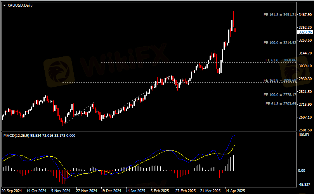Click the 27 Feb 2025 date label
314x194 pixels.
pyautogui.click(x=186, y=191)
